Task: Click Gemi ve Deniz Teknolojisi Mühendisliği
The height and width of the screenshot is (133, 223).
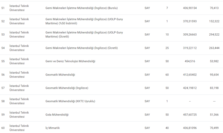Action: (x=70, y=61)
